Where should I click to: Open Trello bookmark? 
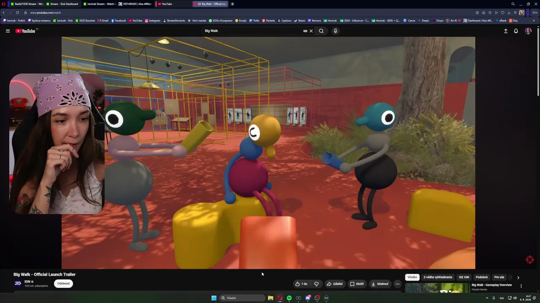(x=254, y=21)
